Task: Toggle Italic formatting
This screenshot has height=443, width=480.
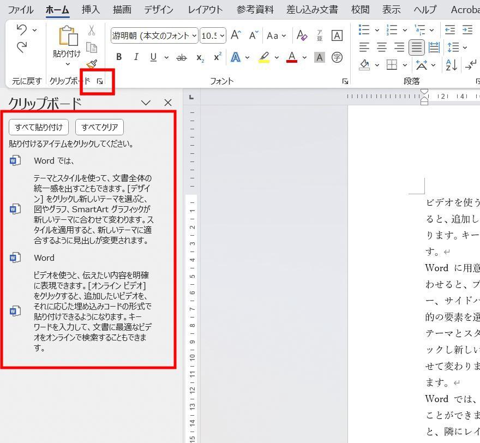Action: pos(136,57)
